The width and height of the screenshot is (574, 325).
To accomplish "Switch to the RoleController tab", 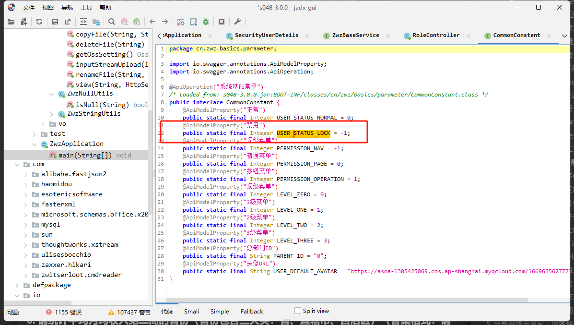I will click(x=435, y=36).
